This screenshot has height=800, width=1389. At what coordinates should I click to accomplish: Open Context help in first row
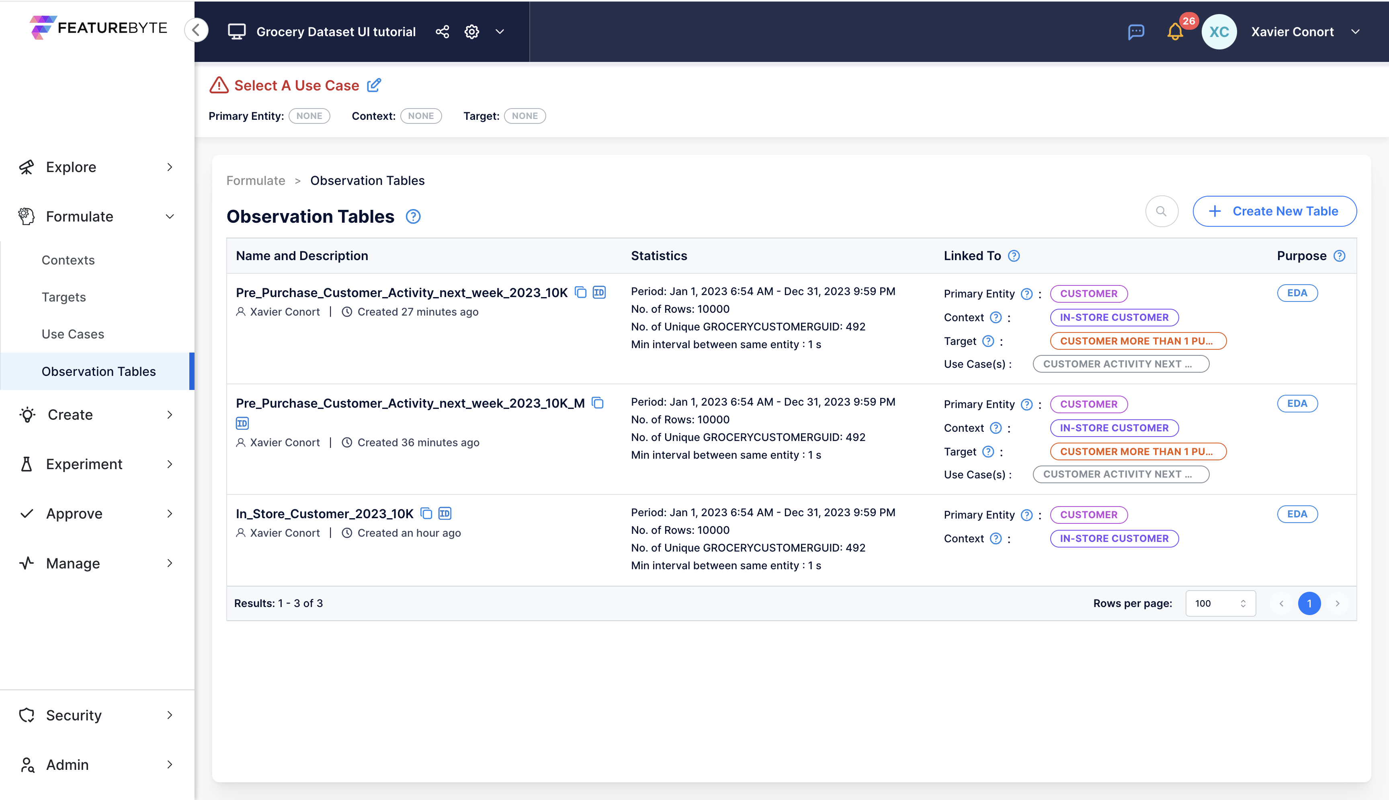coord(996,317)
